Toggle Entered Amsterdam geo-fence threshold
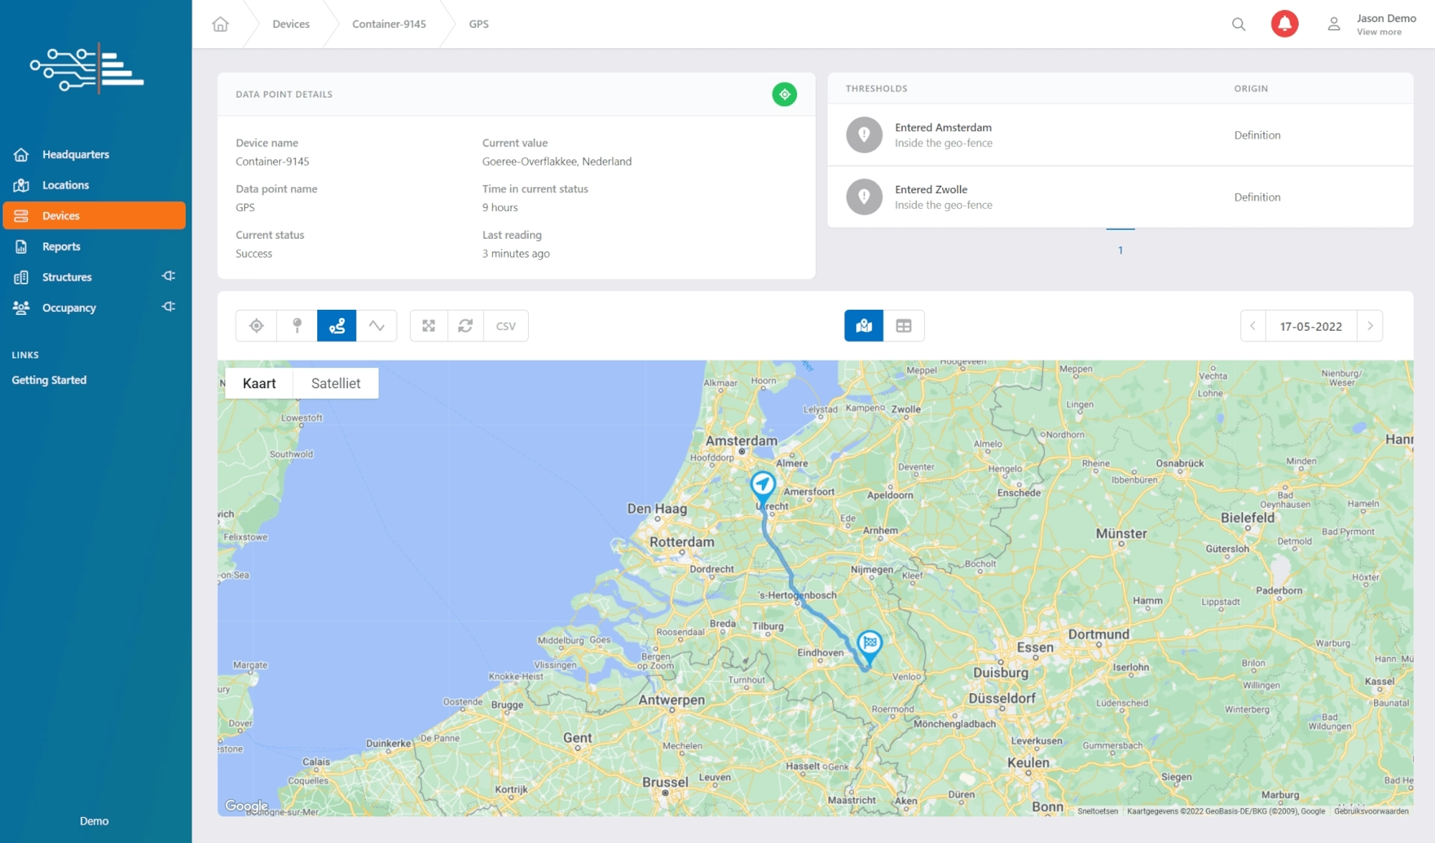This screenshot has height=843, width=1435. [862, 133]
